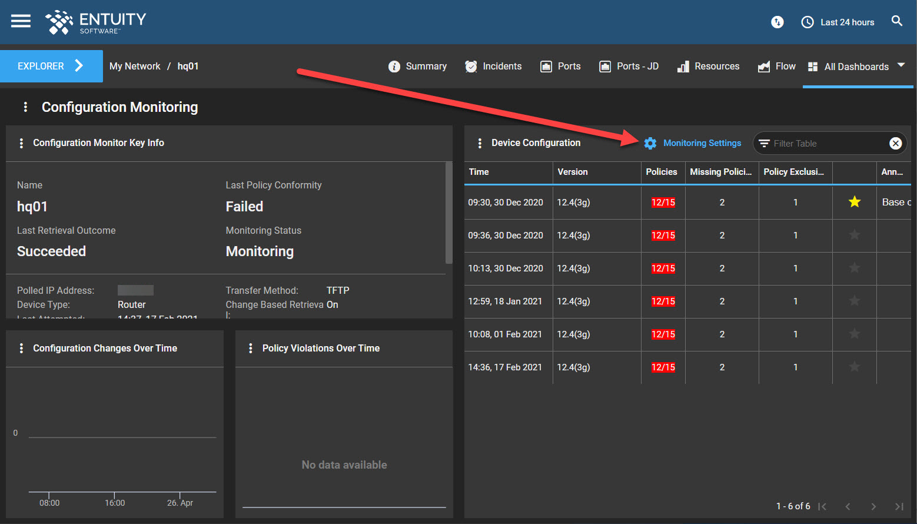Click the Entuity Software logo
Image resolution: width=917 pixels, height=524 pixels.
point(96,22)
